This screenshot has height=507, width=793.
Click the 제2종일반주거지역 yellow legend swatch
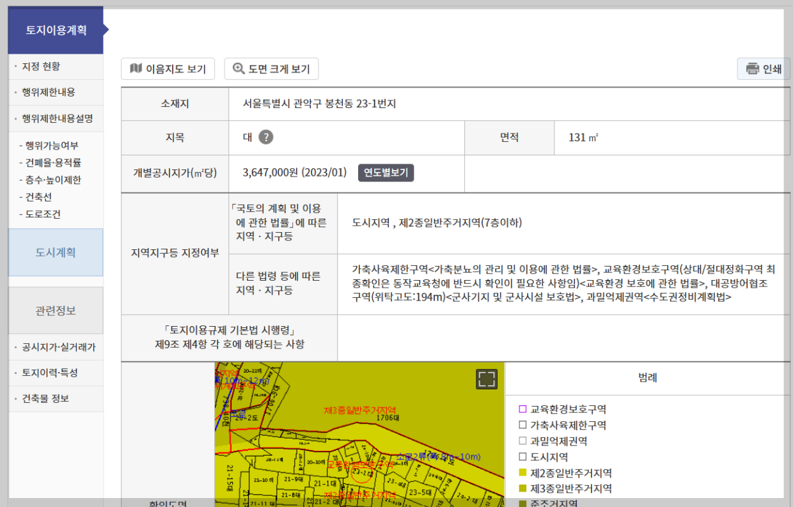(522, 473)
